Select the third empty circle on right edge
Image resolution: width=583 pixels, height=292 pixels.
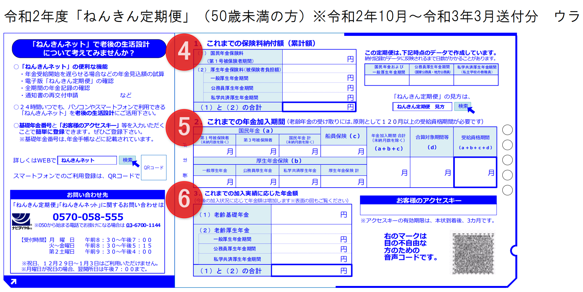coord(507,160)
